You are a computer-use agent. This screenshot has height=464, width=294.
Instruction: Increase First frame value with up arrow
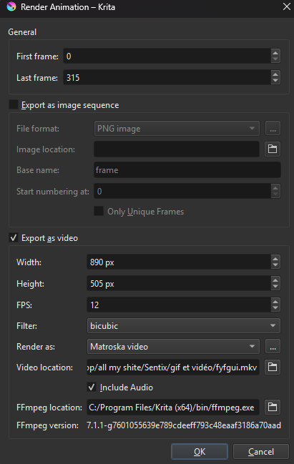point(275,53)
